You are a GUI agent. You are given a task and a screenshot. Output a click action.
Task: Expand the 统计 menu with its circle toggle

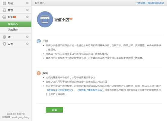pos(27,37)
